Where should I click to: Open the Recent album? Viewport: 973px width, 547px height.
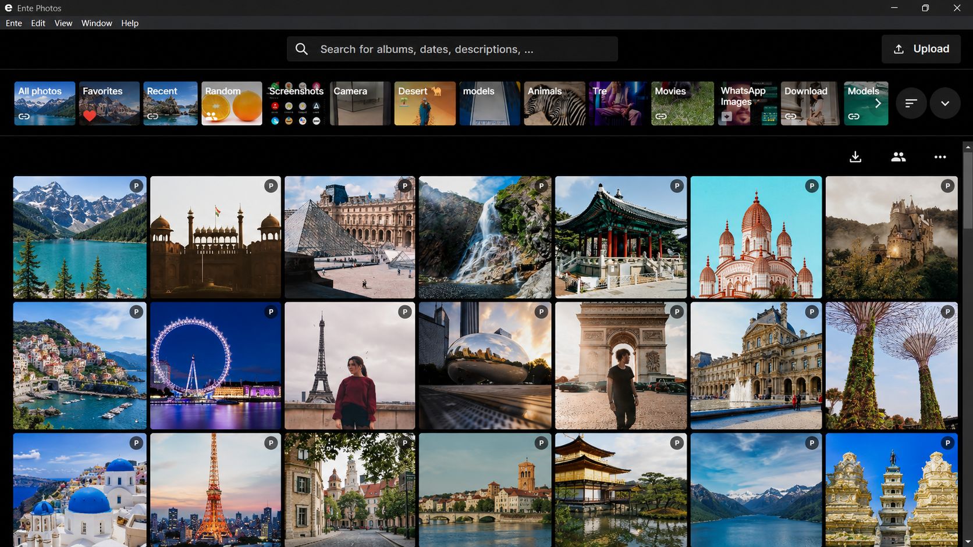pyautogui.click(x=171, y=103)
